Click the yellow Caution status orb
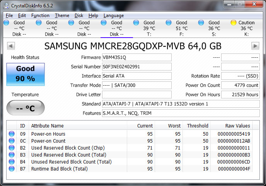The image size is (266, 186). (x=234, y=22)
